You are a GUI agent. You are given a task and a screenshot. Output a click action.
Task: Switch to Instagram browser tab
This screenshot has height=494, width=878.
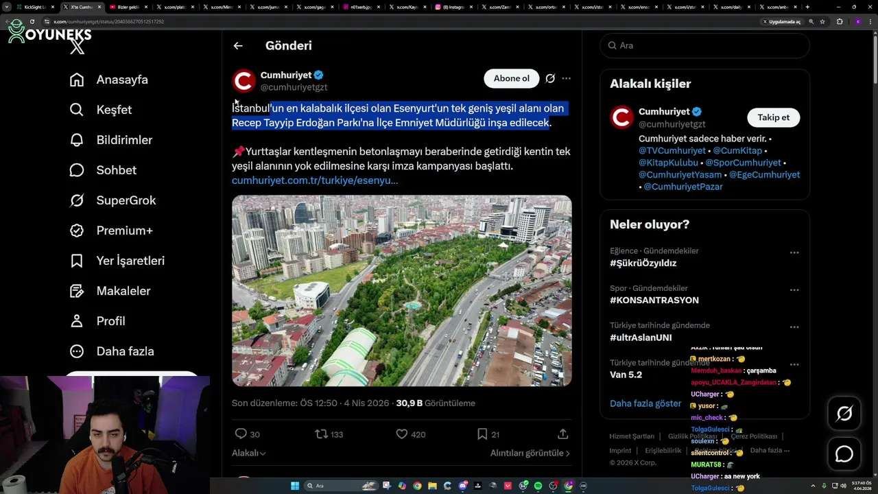454,7
